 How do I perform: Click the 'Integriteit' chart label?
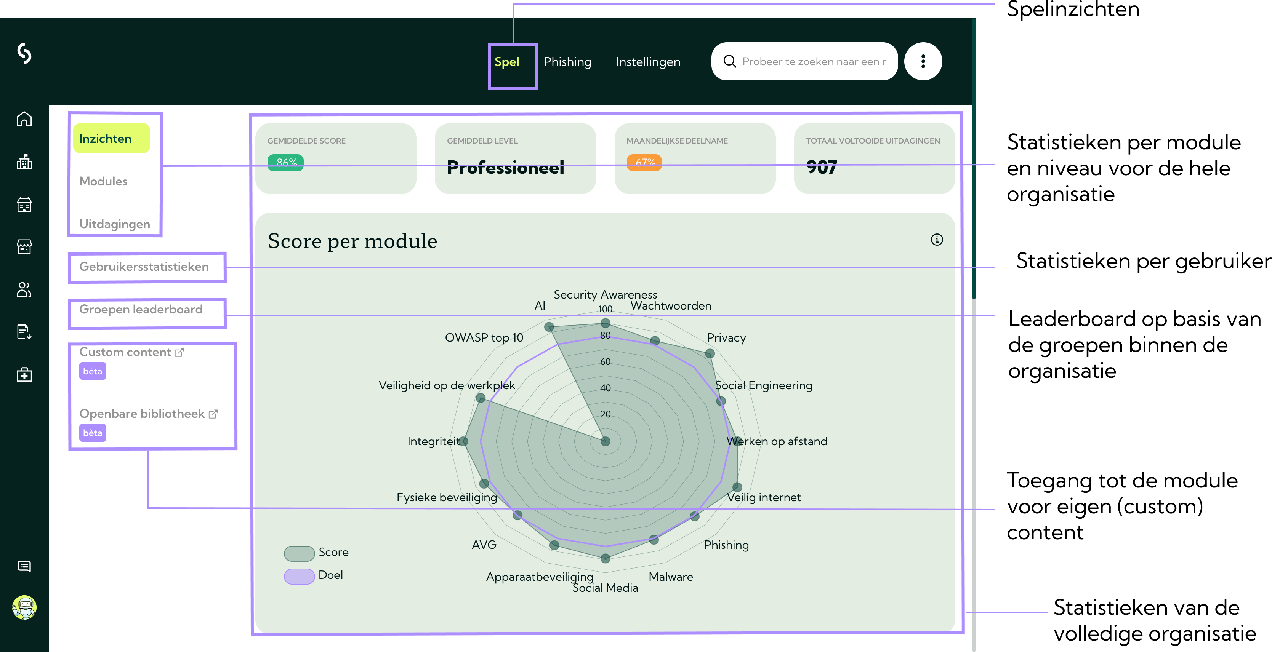tap(434, 441)
